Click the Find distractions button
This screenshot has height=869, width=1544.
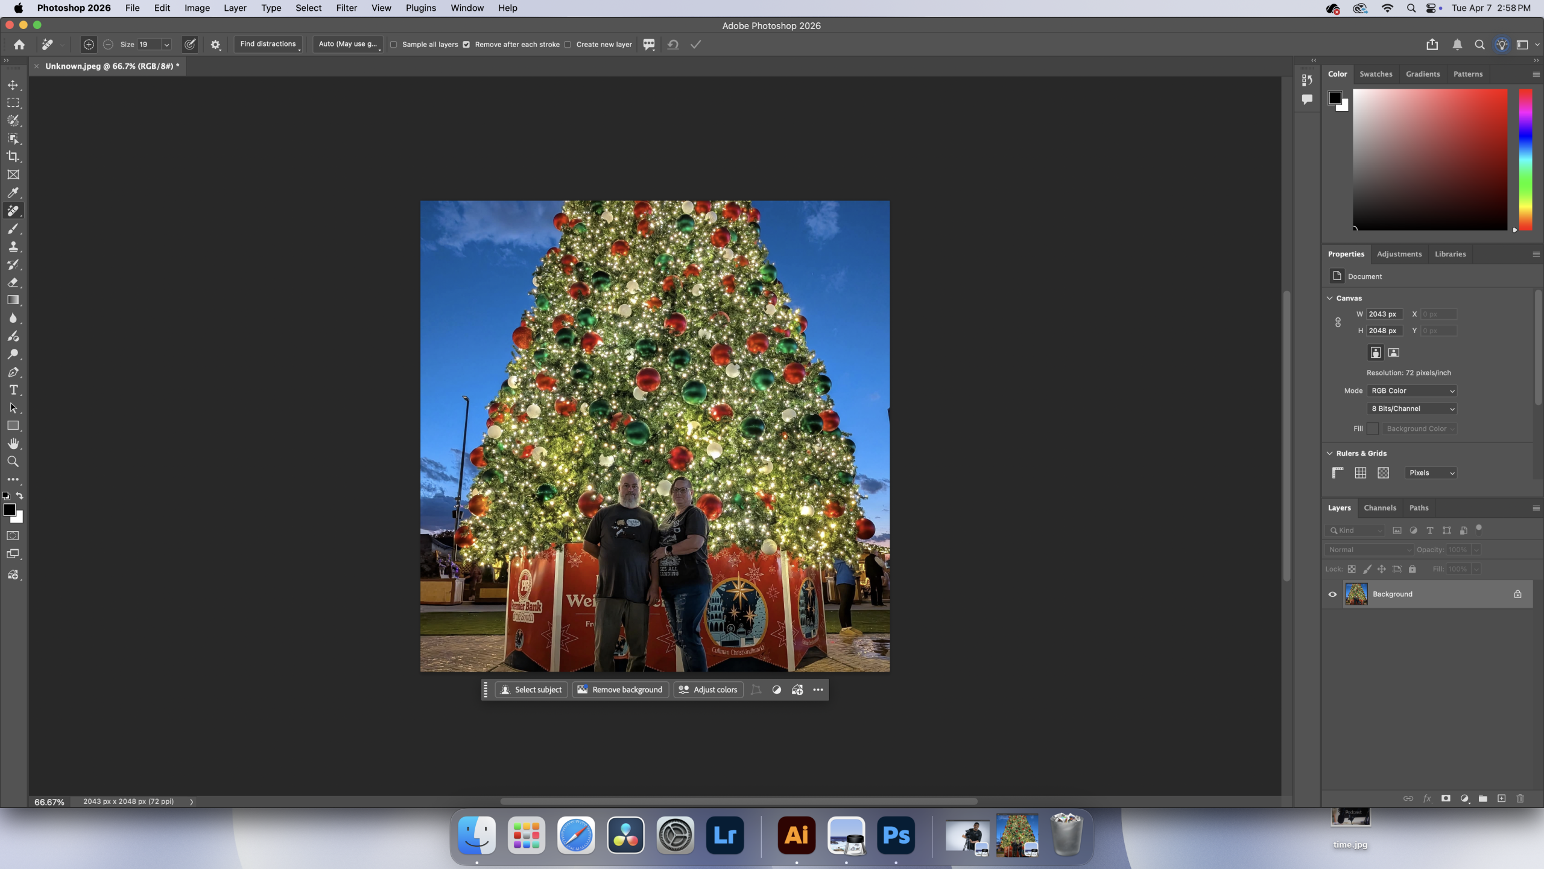tap(268, 44)
